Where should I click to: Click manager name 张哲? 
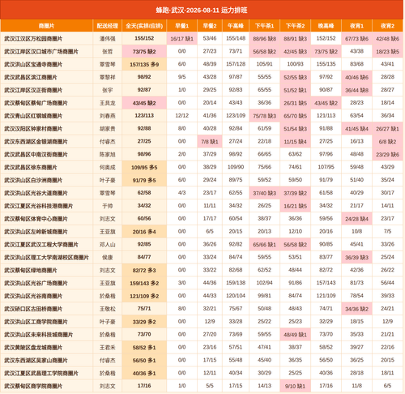tap(108, 52)
